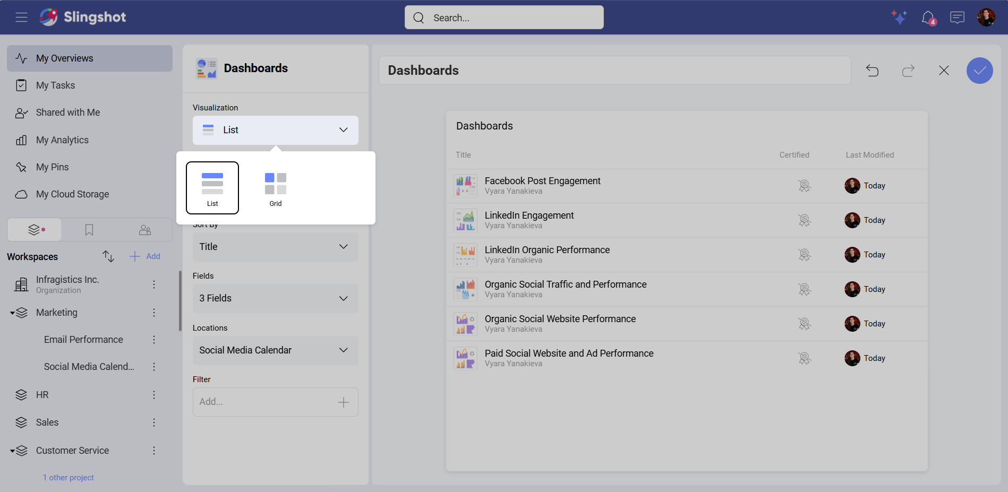Click the Search field at the top
Viewport: 1008px width, 492px height.
point(503,17)
